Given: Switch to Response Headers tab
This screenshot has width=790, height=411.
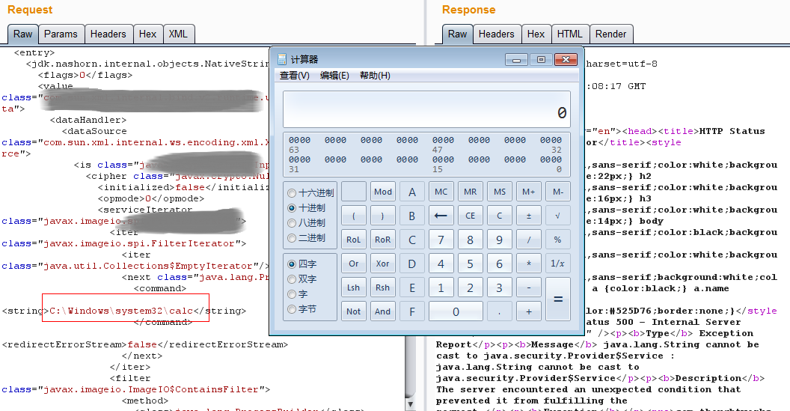Looking at the screenshot, I should click(497, 34).
